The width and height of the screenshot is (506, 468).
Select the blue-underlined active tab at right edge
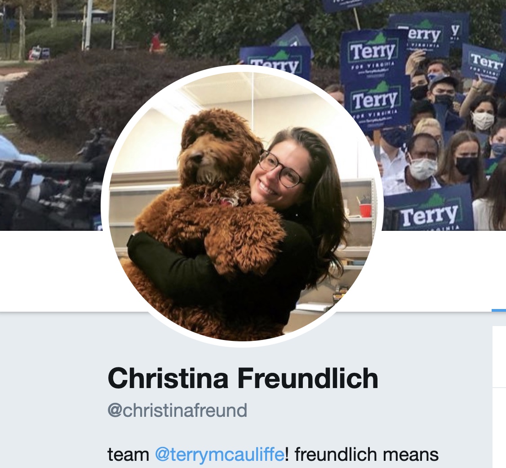[498, 310]
